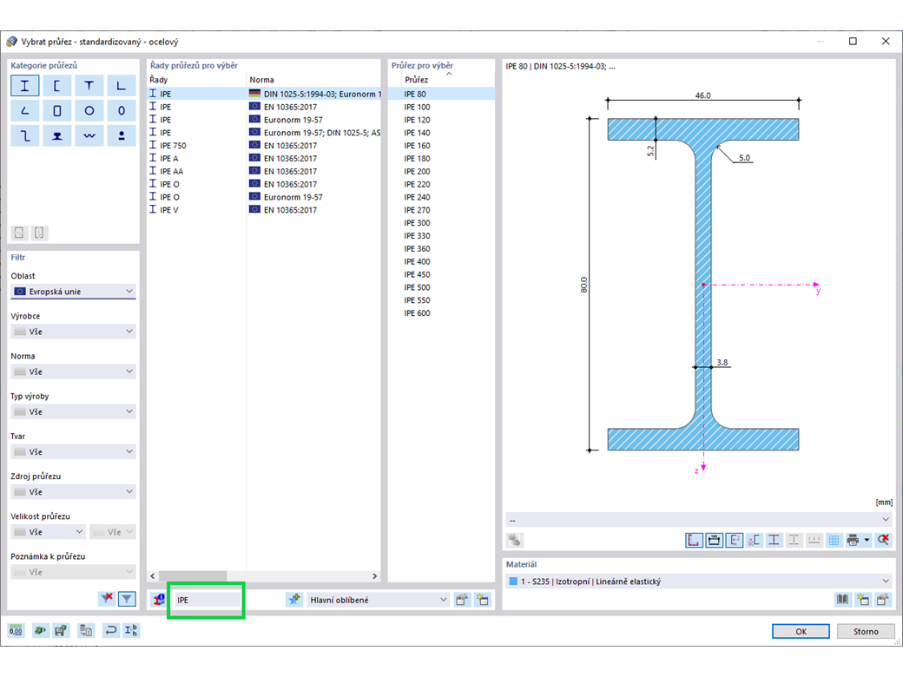The width and height of the screenshot is (903, 677).
Task: Click the edit material icon
Action: point(883,600)
